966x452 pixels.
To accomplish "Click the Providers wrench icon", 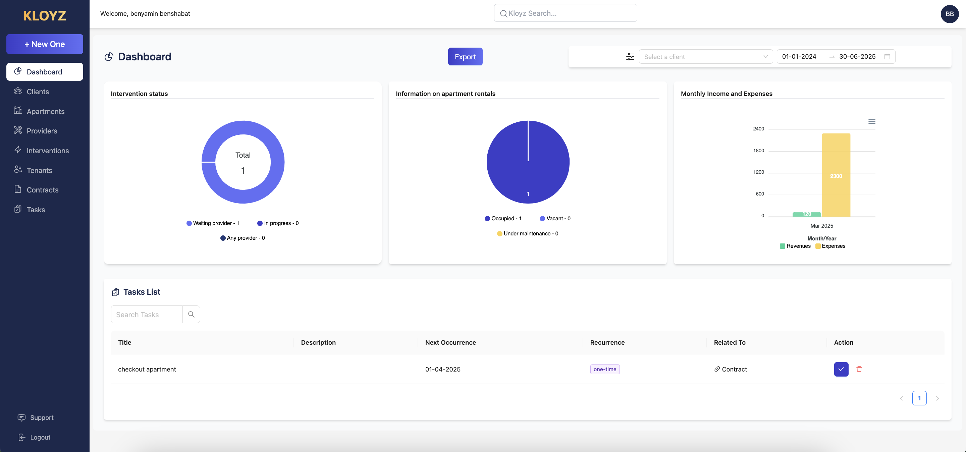I will point(18,130).
